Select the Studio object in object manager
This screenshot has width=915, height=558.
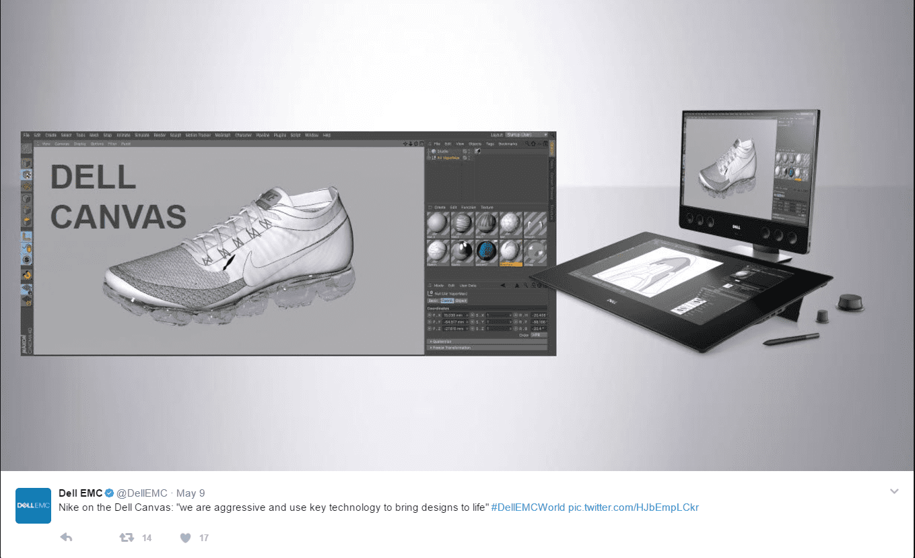pyautogui.click(x=442, y=152)
